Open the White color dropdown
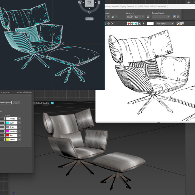The height and width of the screenshot is (195, 195). click(x=19, y=119)
